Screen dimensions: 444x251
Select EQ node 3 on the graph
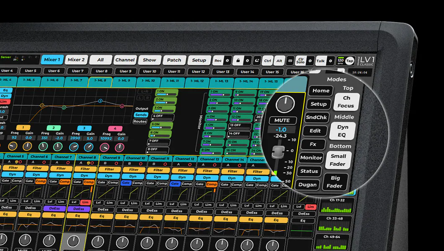[100, 101]
